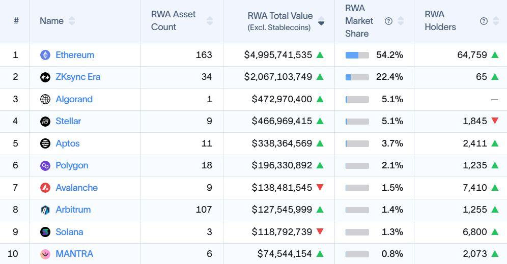Click the Avalanche logo icon
This screenshot has width=507, height=264.
tap(45, 188)
